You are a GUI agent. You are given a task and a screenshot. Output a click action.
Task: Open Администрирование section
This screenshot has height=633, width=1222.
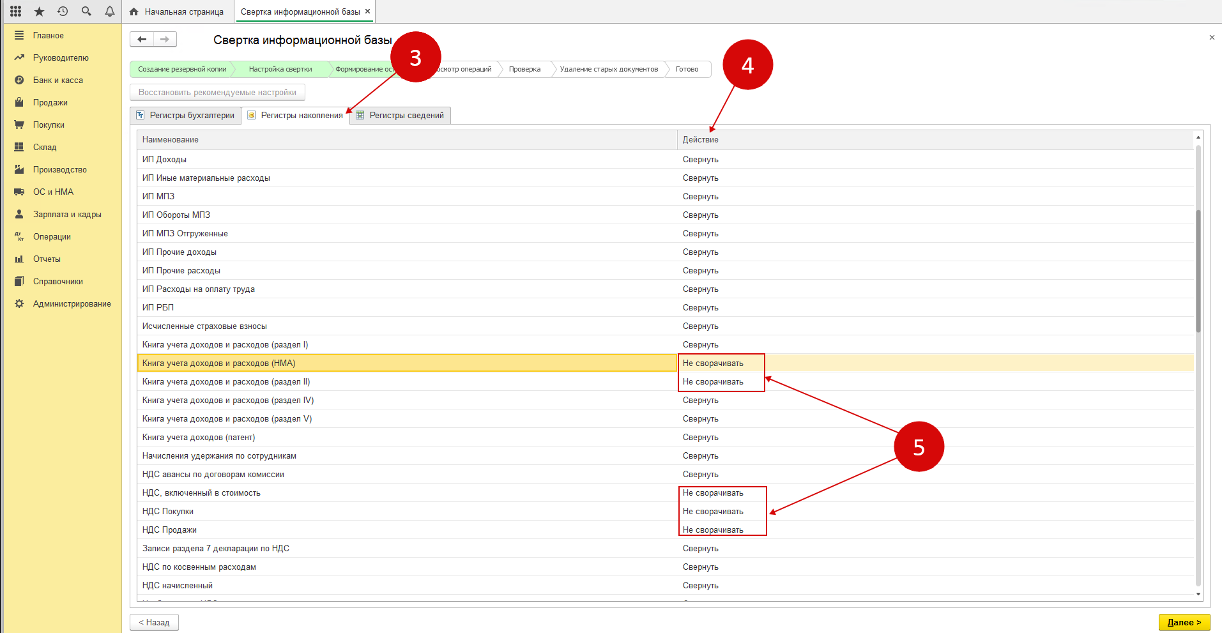72,303
